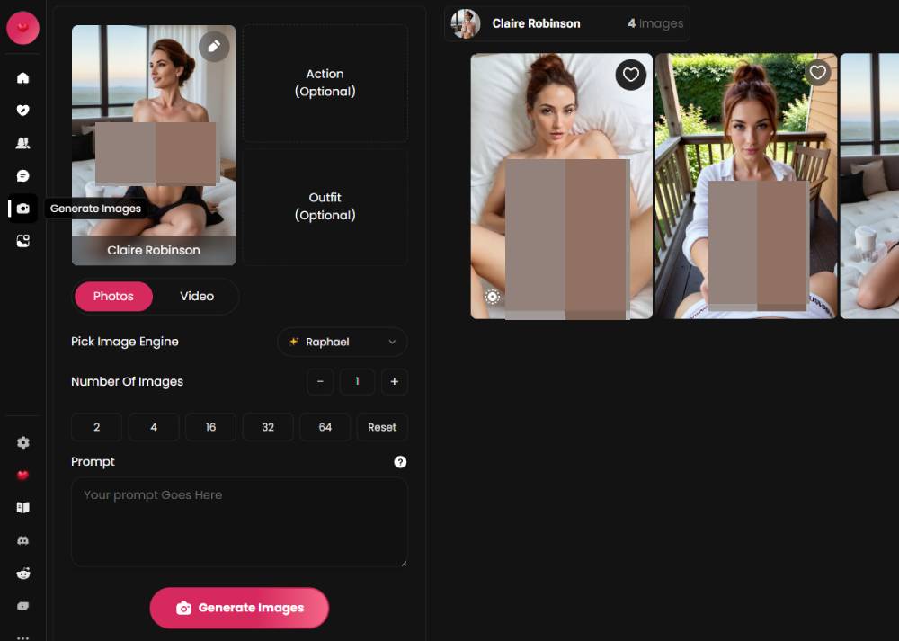The image size is (899, 641).
Task: Click the Claire Robinson avatar in header
Action: pos(466,23)
